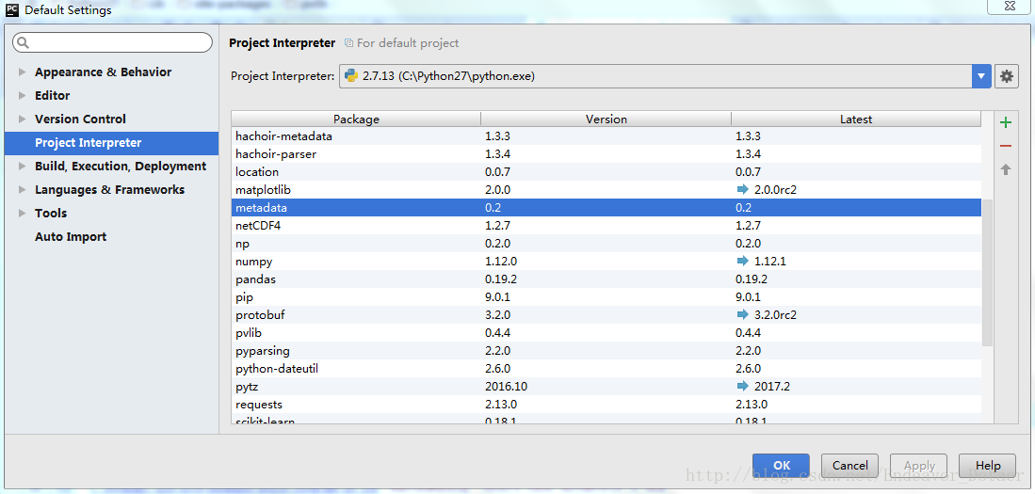The image size is (1035, 494).
Task: Expand Build, Execution, Deployment section
Action: click(23, 167)
